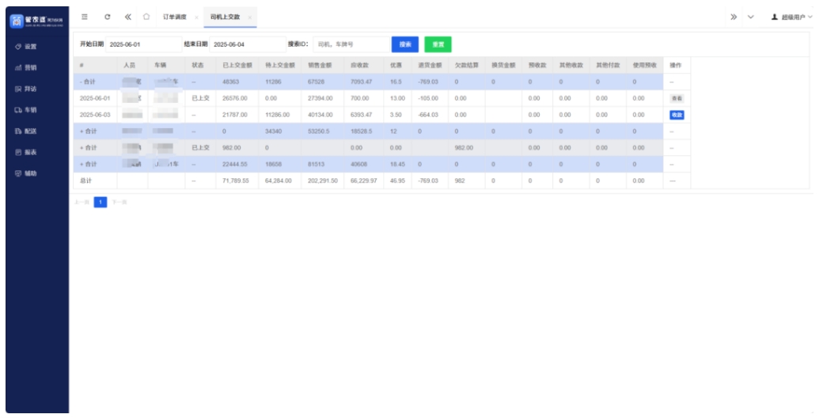The image size is (838, 418).
Task: Click the 2025-06-03 date cell
Action: click(x=95, y=115)
